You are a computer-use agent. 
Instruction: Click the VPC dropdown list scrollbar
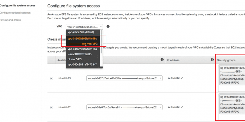click(x=101, y=42)
